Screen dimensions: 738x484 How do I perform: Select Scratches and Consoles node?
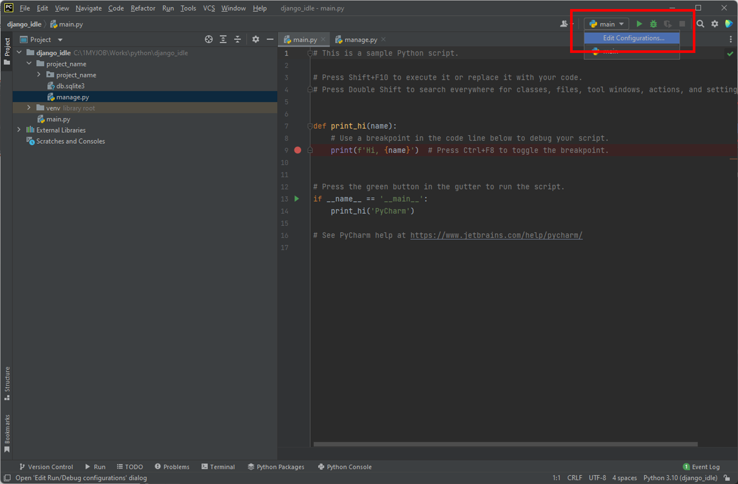point(71,141)
